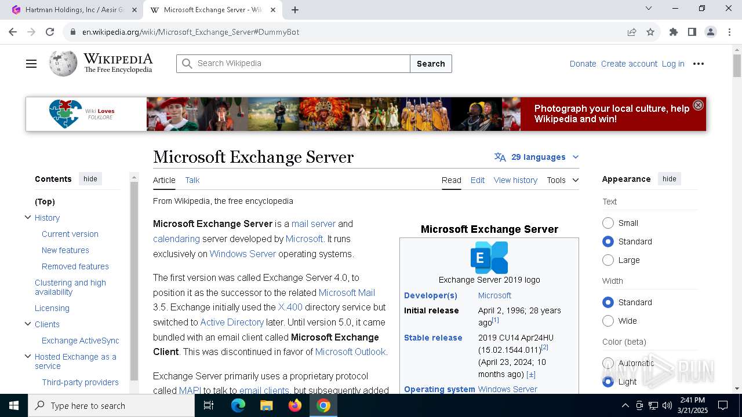
Task: Open the more options ellipsis menu
Action: coord(699,64)
